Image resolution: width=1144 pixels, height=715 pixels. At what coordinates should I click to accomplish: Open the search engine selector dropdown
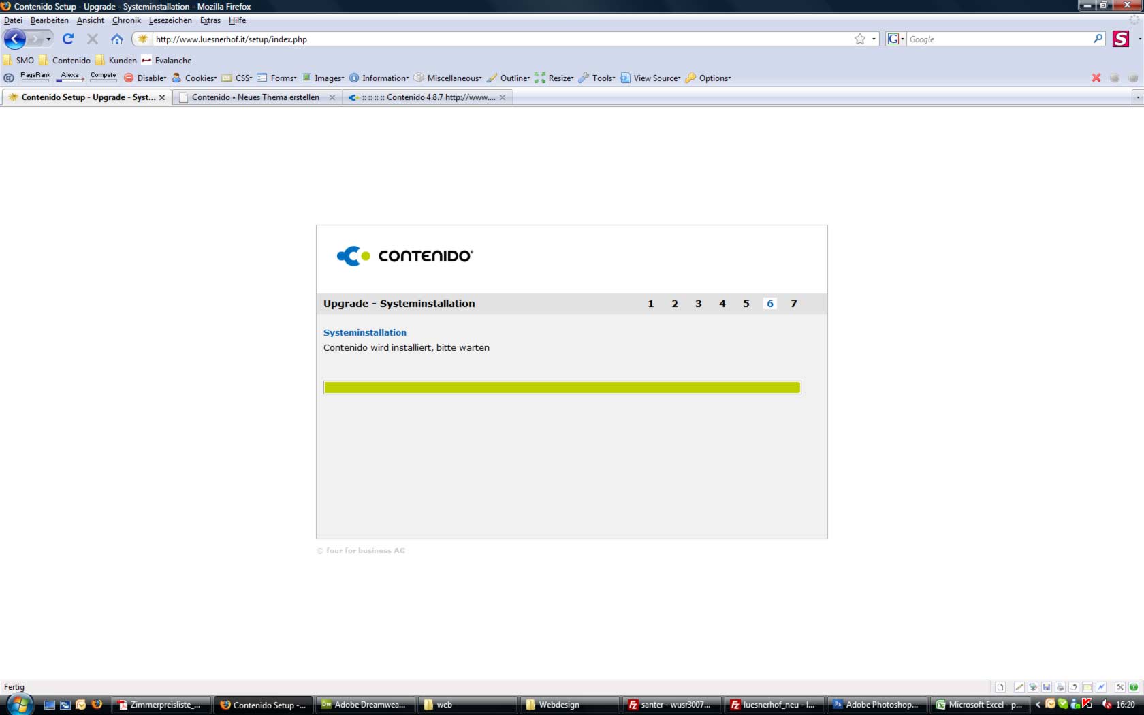click(895, 39)
